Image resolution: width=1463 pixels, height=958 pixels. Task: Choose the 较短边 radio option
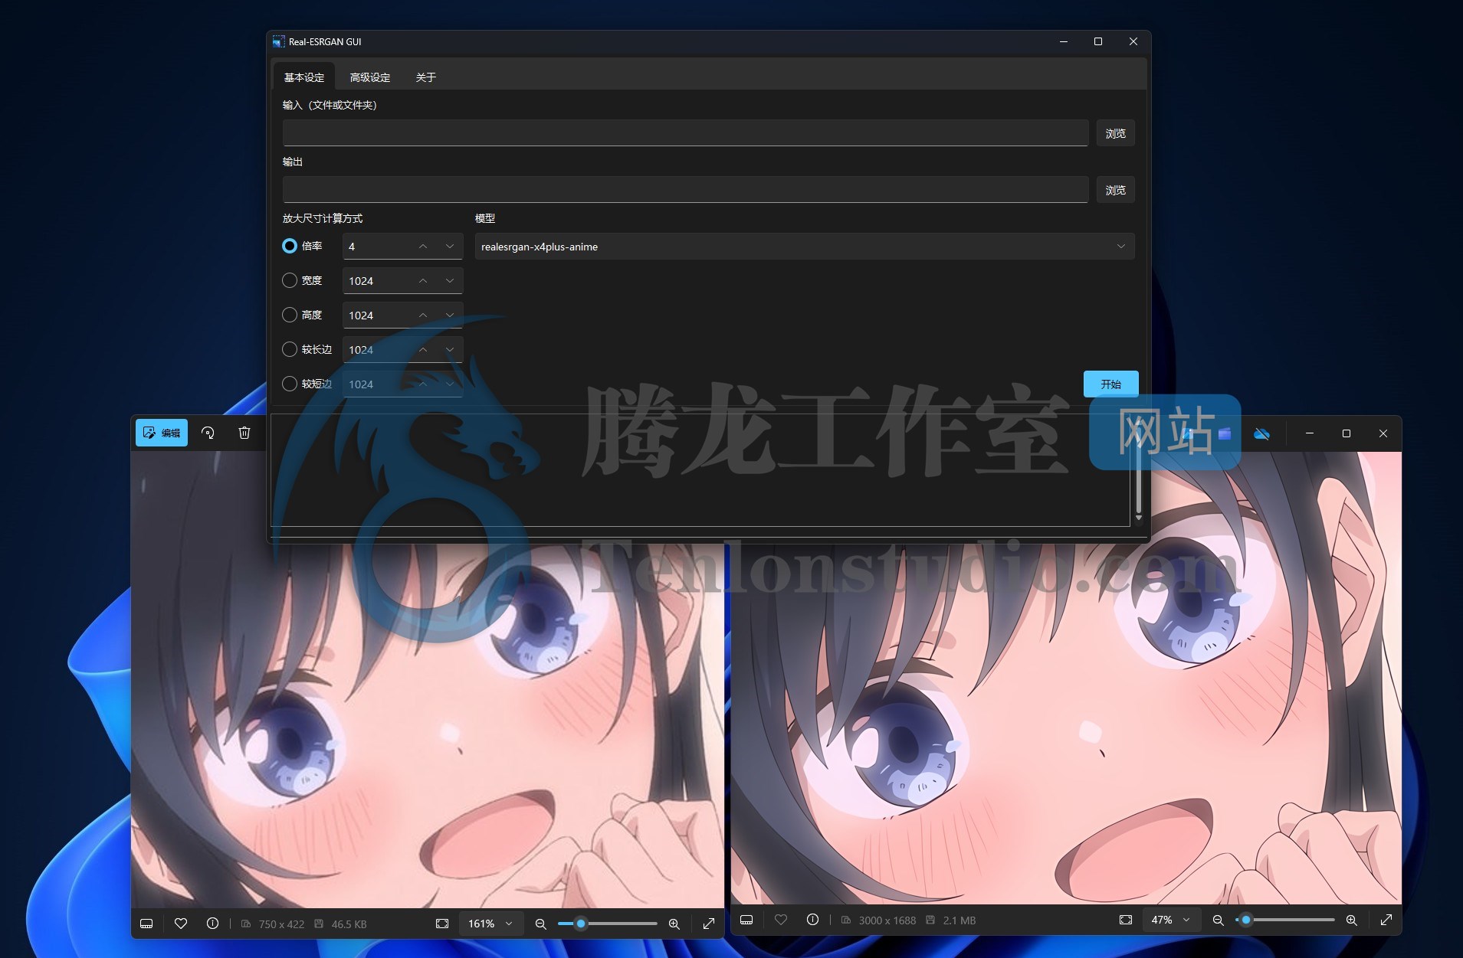click(290, 384)
